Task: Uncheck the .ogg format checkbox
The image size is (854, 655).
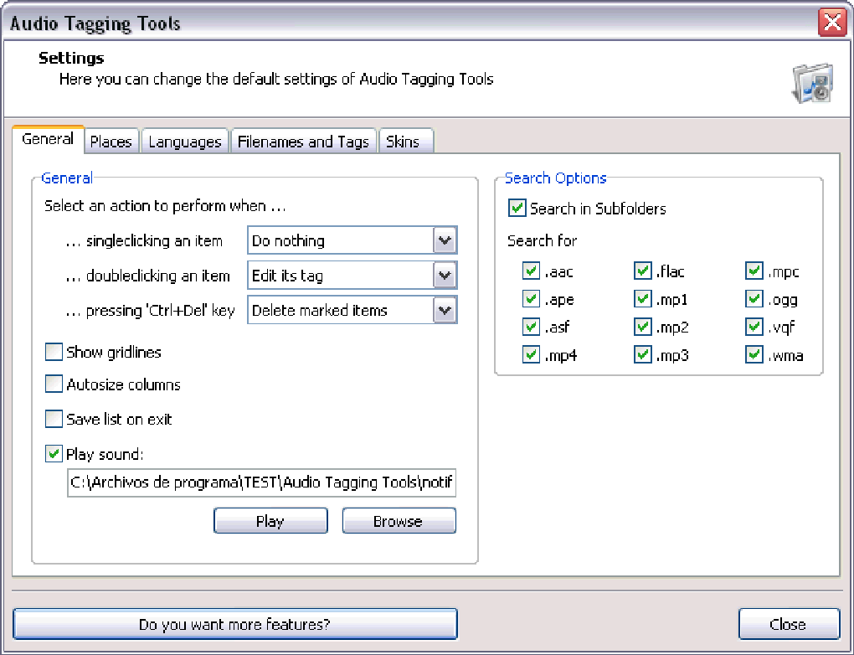Action: click(x=753, y=299)
